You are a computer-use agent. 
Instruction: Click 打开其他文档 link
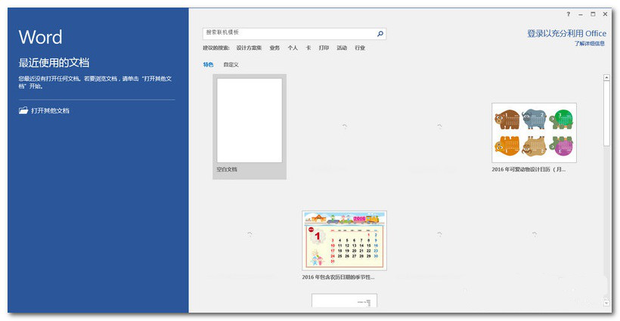click(x=50, y=110)
